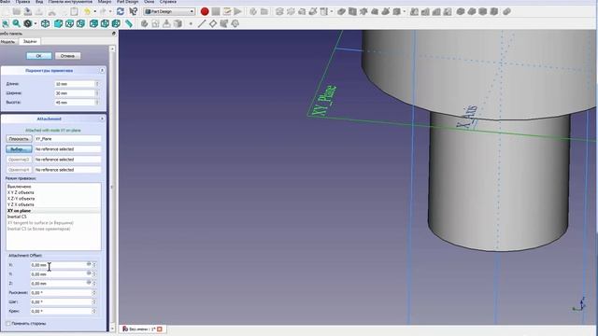The width and height of the screenshot is (598, 336).
Task: Click the Paste clipboard icon
Action: click(74, 11)
